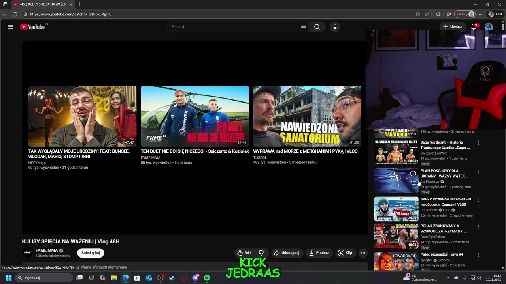The width and height of the screenshot is (506, 284).
Task: Open Copilot Czat sidebar
Action: [x=495, y=14]
